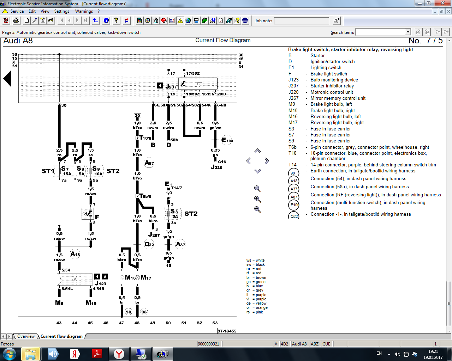Click the yellow car vehicle icon

coord(51,20)
